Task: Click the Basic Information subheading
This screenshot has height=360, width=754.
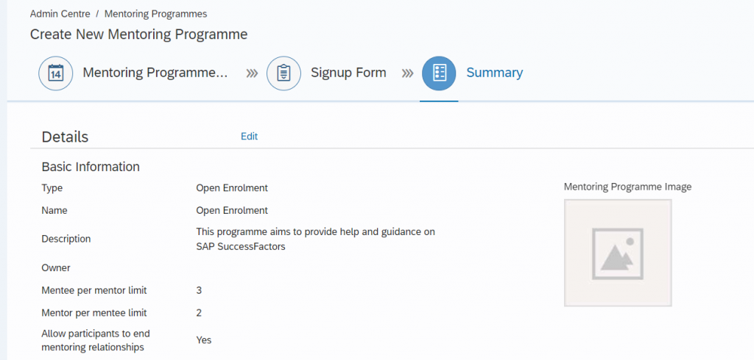Action: 91,167
